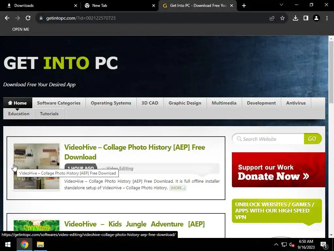Click the Collage Photo History thumbnail

tap(37, 166)
